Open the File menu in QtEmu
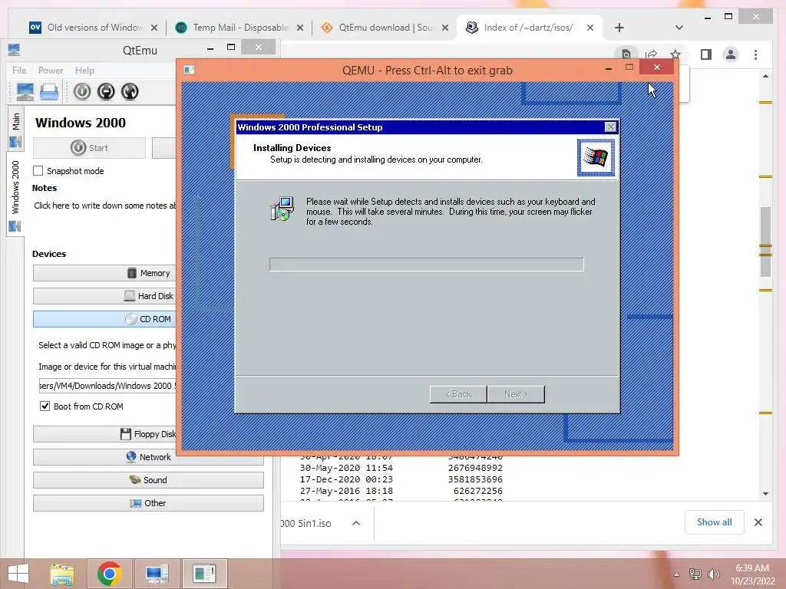 [19, 70]
